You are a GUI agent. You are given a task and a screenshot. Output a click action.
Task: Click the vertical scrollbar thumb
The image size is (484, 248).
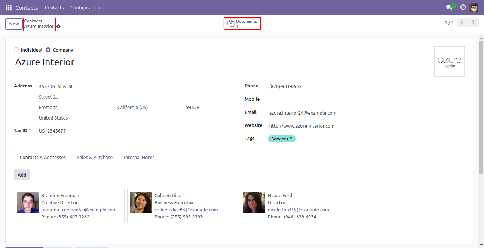click(x=481, y=107)
